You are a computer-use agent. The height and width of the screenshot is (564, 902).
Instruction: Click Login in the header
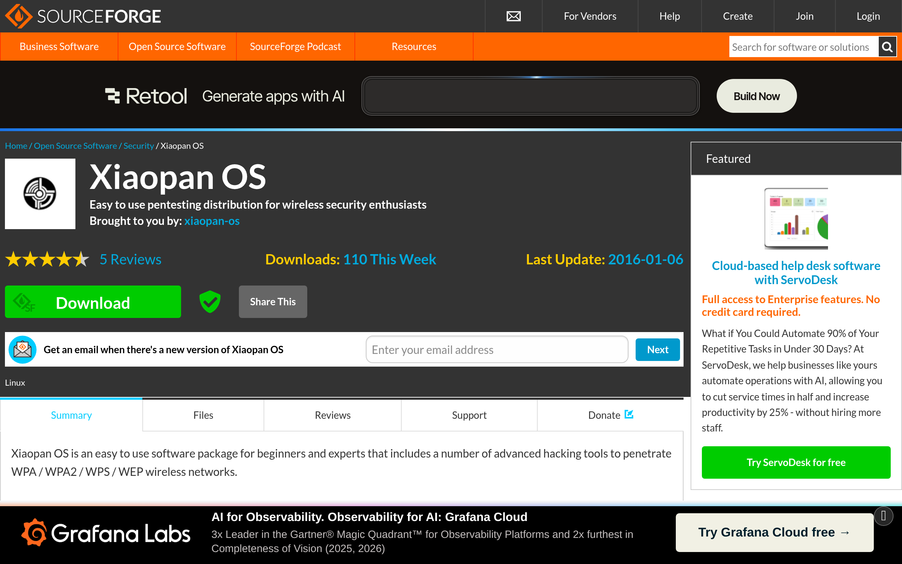(868, 16)
